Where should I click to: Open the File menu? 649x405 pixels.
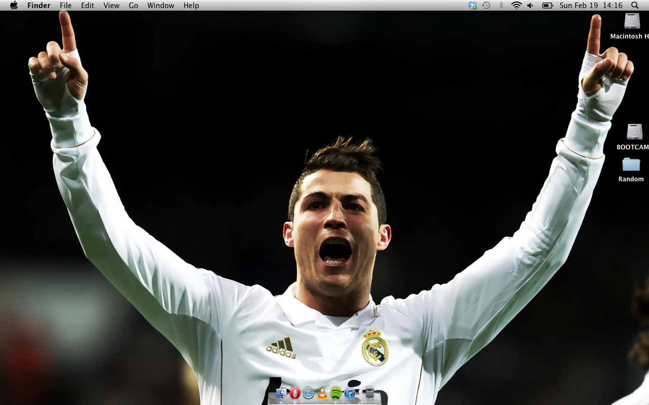click(65, 6)
